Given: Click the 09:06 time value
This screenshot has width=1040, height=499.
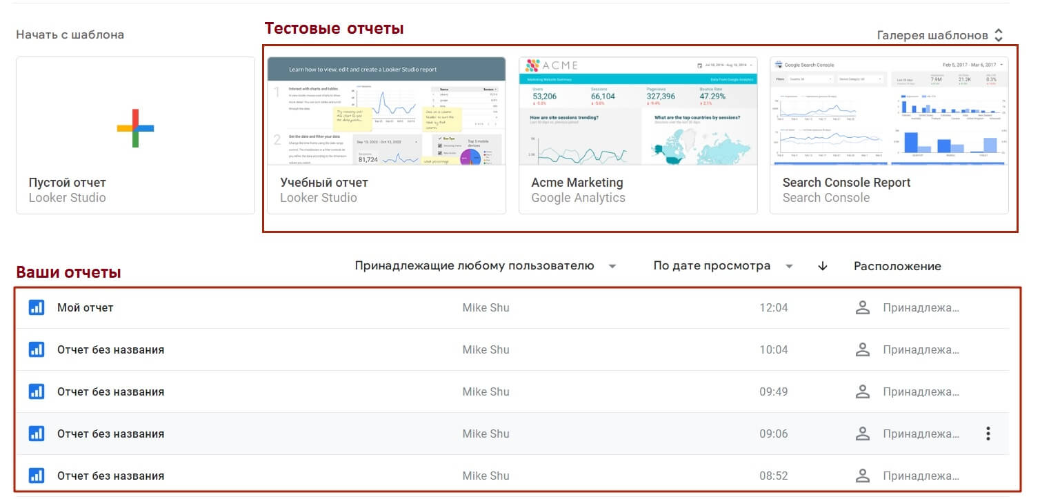Looking at the screenshot, I should coord(774,434).
